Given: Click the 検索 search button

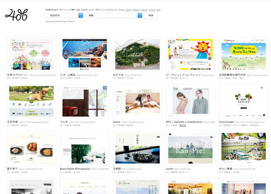Looking at the screenshot, I should [x=151, y=16].
